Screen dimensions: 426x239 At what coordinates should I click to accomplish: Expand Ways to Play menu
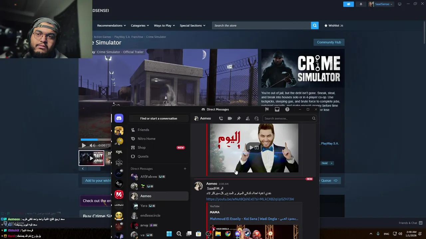click(x=164, y=26)
